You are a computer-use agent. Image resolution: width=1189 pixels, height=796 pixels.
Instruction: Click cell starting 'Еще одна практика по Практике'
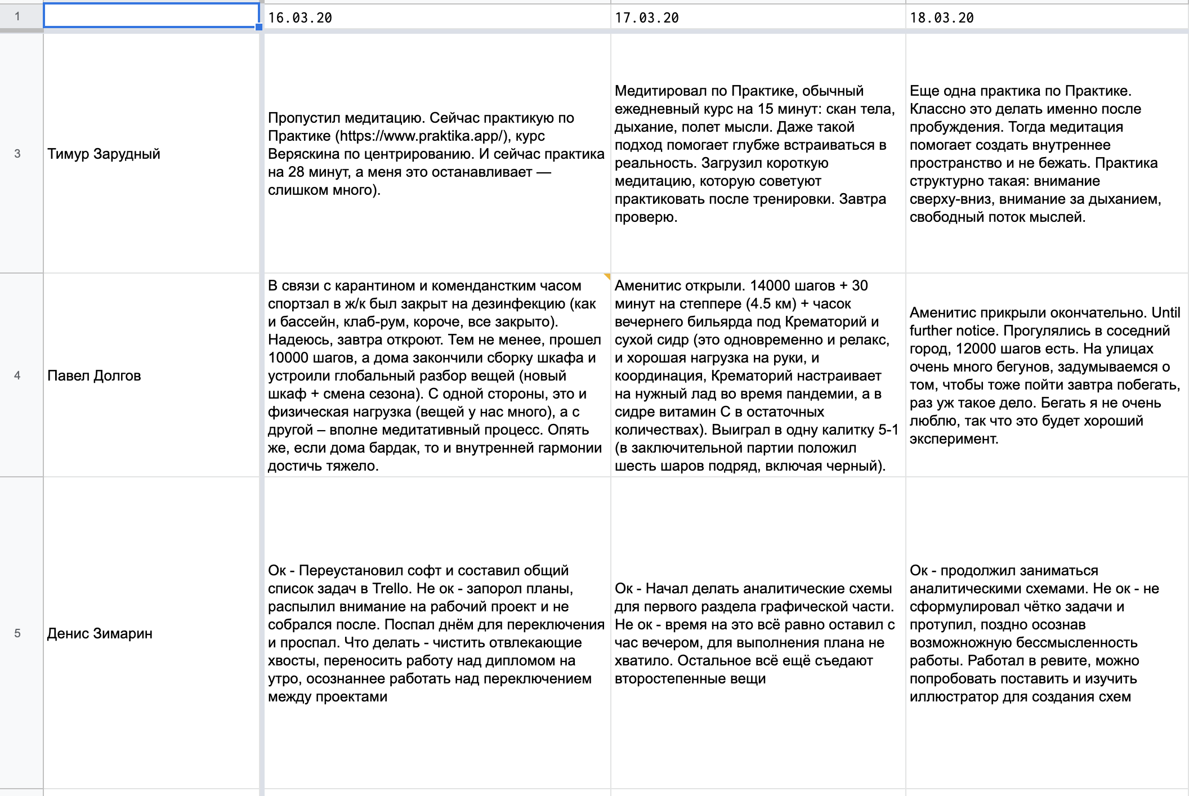1047,153
